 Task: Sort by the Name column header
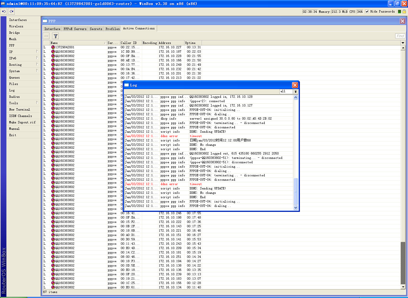[x=78, y=43]
